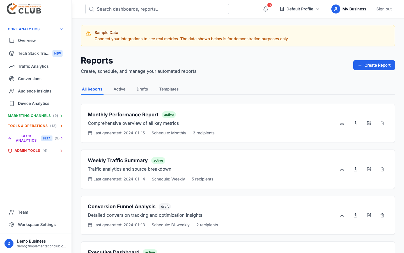Expand the Tools & Operations section
The width and height of the screenshot is (404, 253).
pyautogui.click(x=61, y=126)
